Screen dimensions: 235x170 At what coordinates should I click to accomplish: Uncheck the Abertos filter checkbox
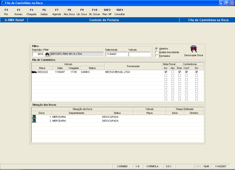pyautogui.click(x=157, y=49)
